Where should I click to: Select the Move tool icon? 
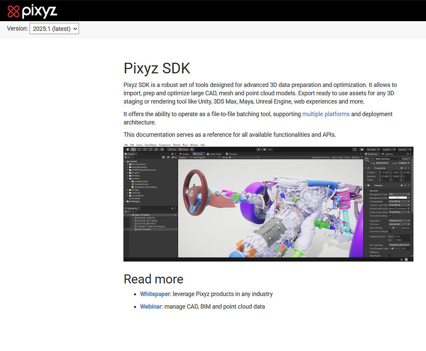tap(133, 149)
